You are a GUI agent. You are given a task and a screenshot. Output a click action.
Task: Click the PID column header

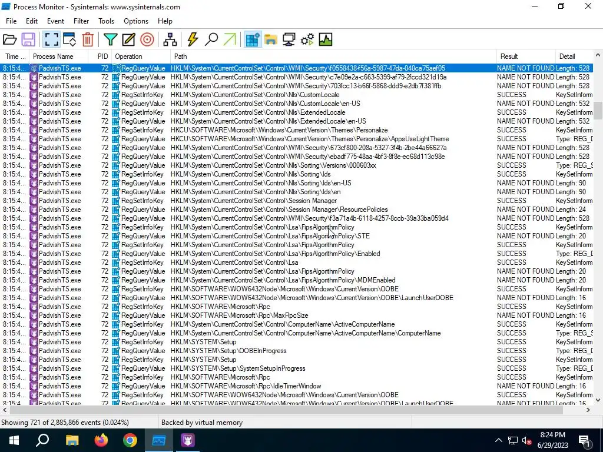(101, 56)
